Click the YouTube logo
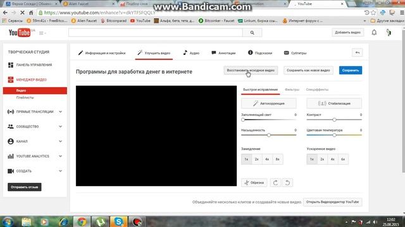The image size is (405, 227). (20, 33)
